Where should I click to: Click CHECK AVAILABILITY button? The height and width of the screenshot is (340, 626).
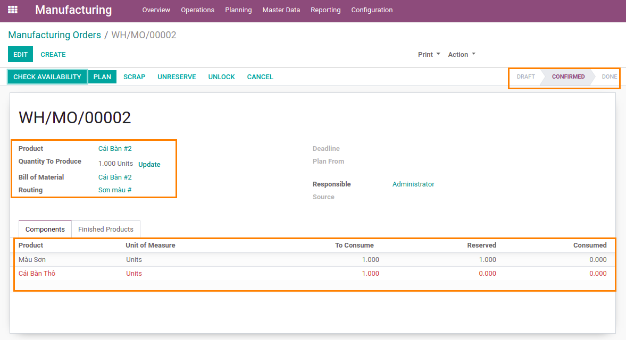click(47, 77)
